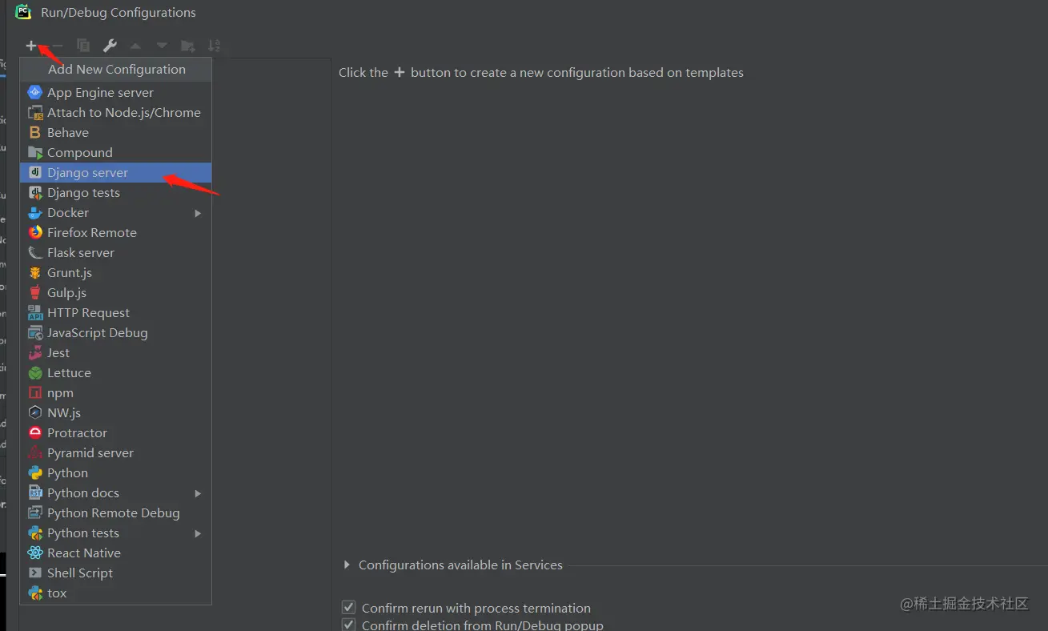Click the Pyramid server icon
This screenshot has width=1048, height=631.
(35, 452)
